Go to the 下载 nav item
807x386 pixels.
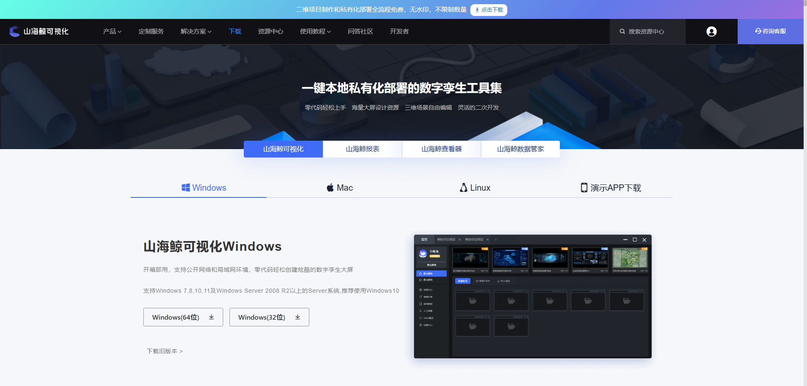(x=235, y=32)
